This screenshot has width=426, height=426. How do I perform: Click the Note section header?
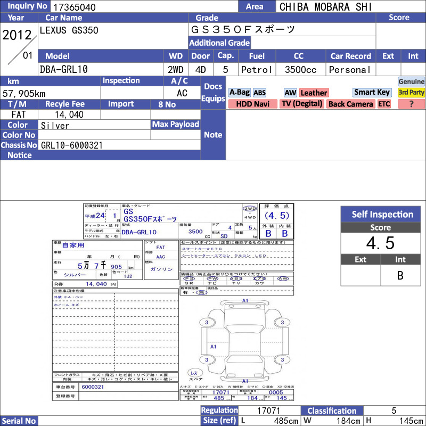click(x=213, y=135)
